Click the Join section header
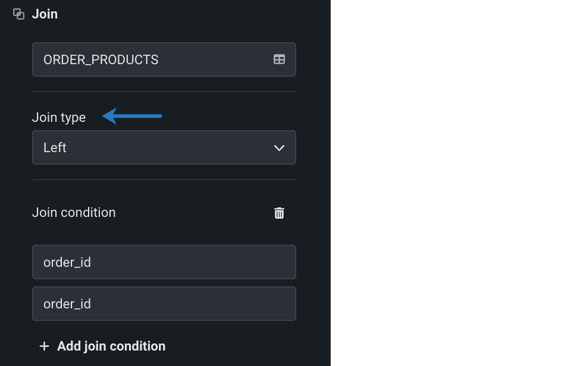This screenshot has height=366, width=577. [45, 14]
